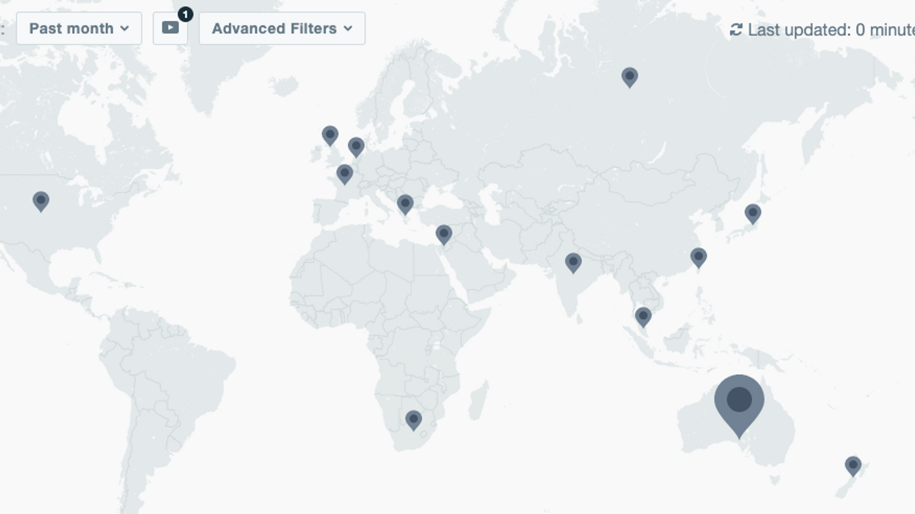Select the map pin off the Netherlands coast
Image resolution: width=915 pixels, height=514 pixels.
pos(356,146)
